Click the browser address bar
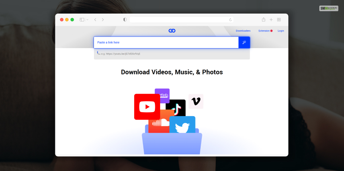This screenshot has height=171, width=344. coord(182,20)
